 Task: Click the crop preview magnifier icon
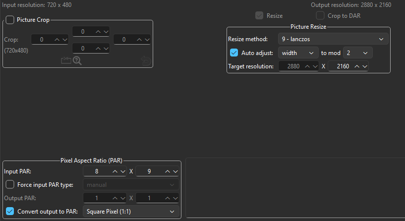coord(77,60)
